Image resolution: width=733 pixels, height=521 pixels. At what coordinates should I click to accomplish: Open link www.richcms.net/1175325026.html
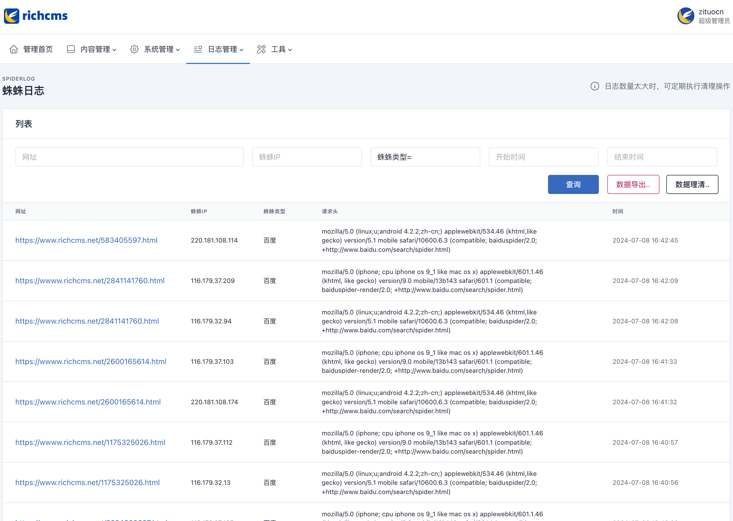87,482
